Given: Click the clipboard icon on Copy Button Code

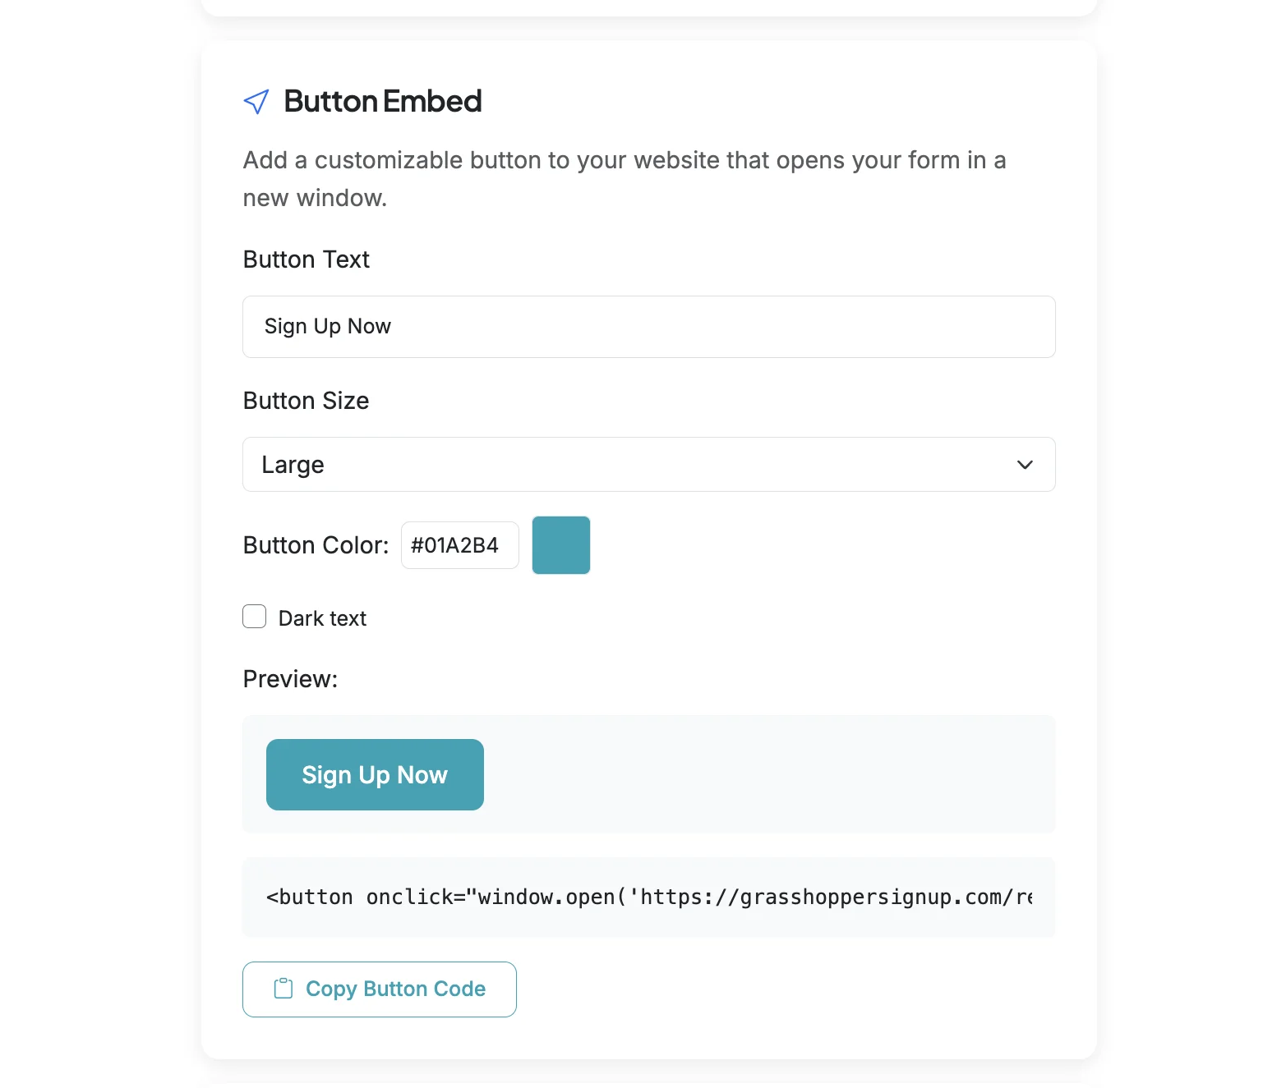Looking at the screenshot, I should [x=283, y=989].
